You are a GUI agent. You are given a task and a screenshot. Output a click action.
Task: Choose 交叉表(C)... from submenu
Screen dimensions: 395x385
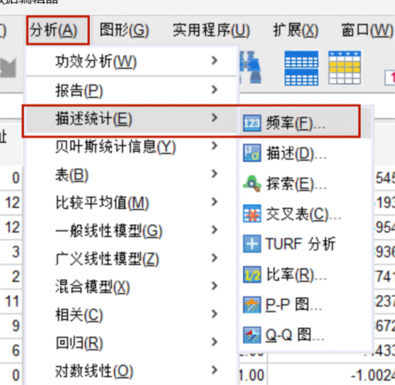coord(306,214)
